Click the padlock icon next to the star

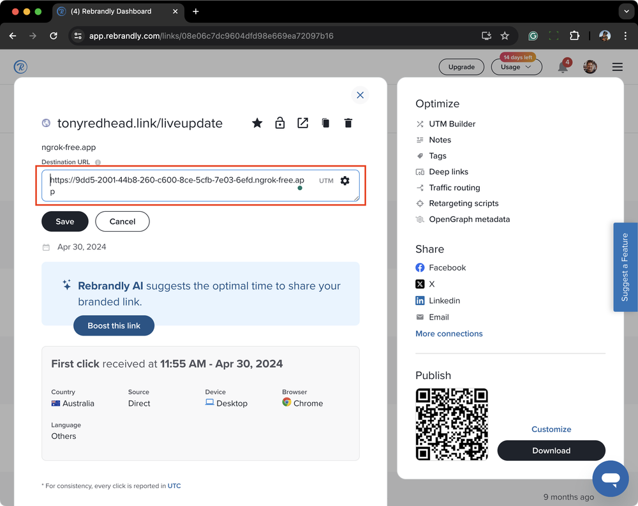pos(280,123)
